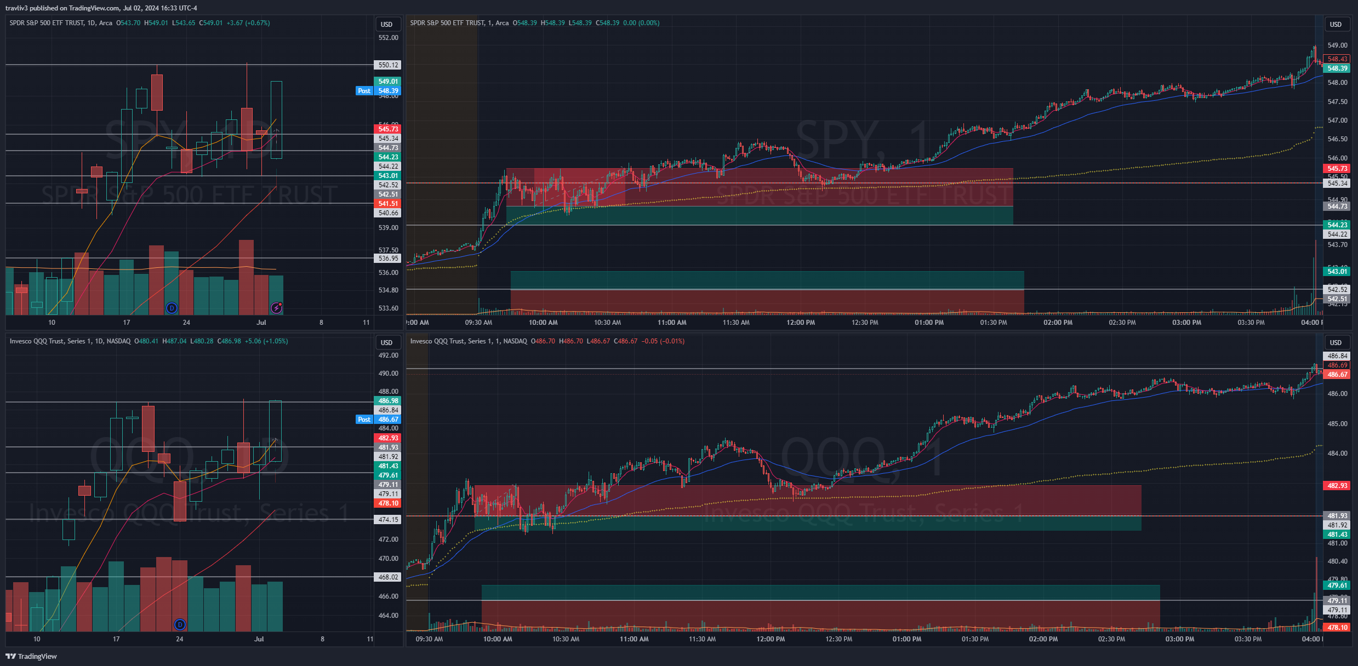Click the 468.02 label on QQQ daily axis
Screen dimensions: 1358x666
click(388, 577)
